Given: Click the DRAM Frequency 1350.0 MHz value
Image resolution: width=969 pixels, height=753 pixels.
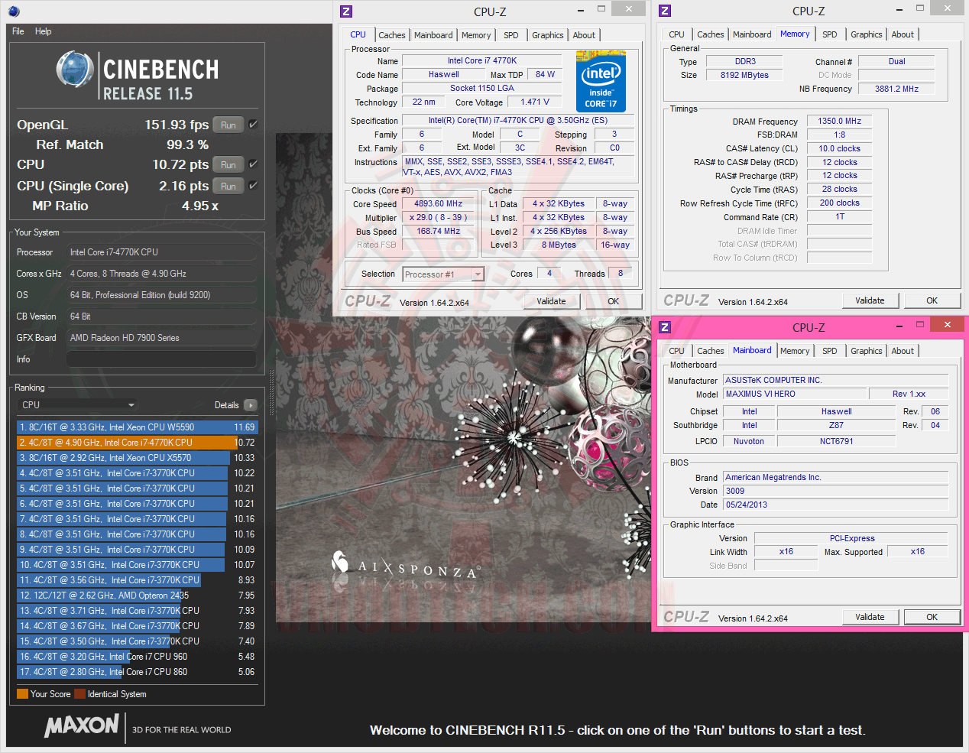Looking at the screenshot, I should coord(839,121).
